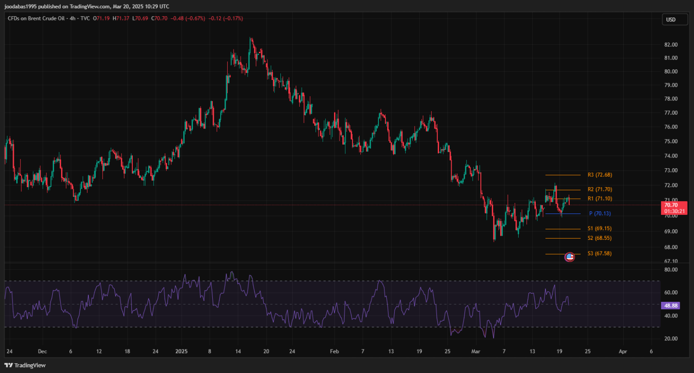Click the R1 (71.10) pivot label
The width and height of the screenshot is (694, 373).
click(x=600, y=199)
